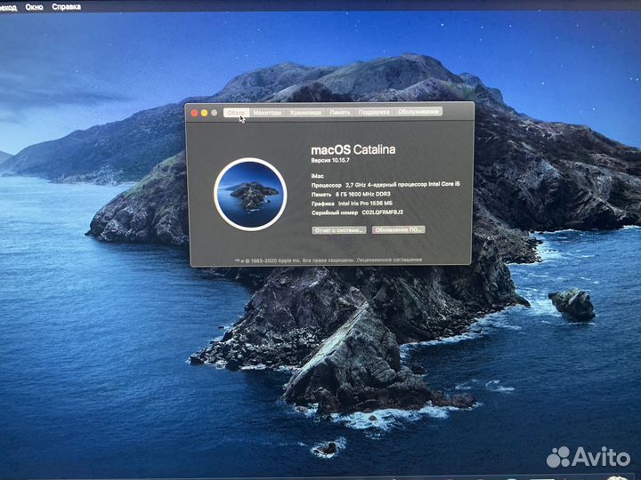Image resolution: width=641 pixels, height=480 pixels.
Task: Switch to the Мониторы tab
Action: (267, 112)
